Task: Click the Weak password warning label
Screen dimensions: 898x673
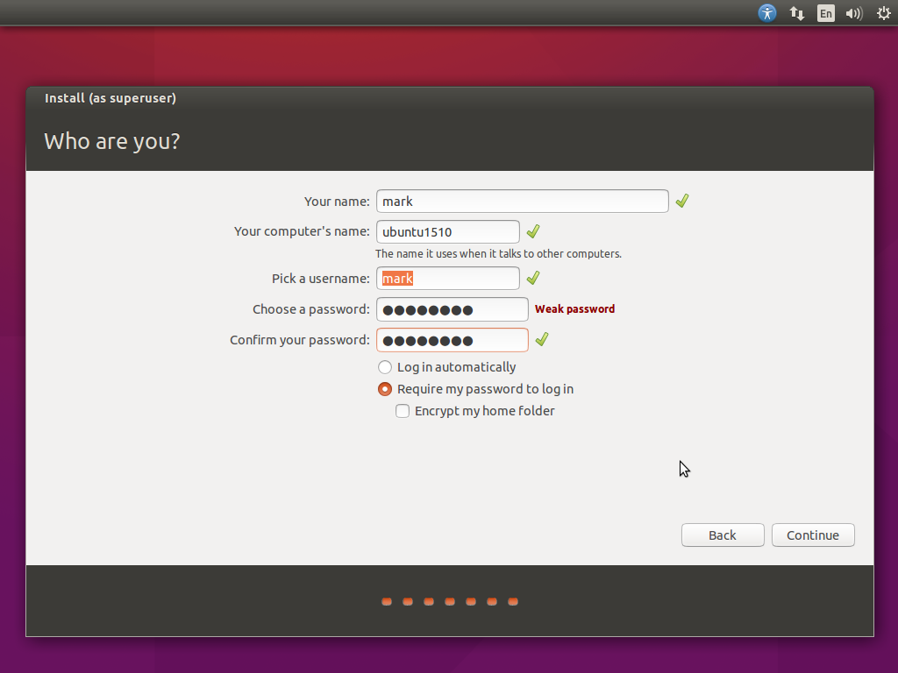Action: coord(574,309)
